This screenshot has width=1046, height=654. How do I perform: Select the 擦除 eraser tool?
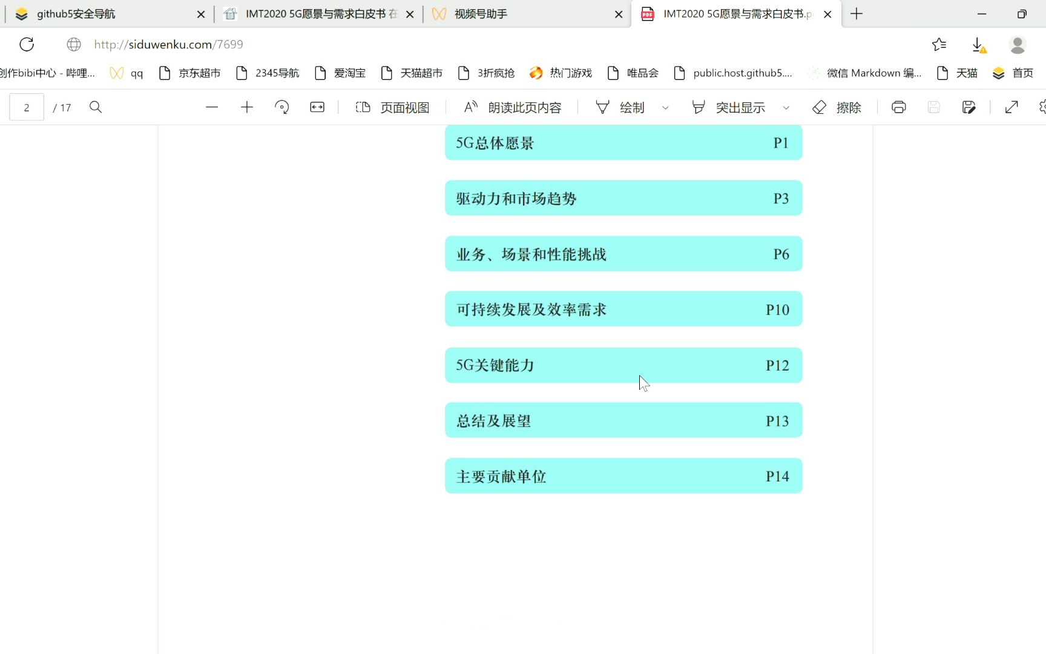(837, 107)
